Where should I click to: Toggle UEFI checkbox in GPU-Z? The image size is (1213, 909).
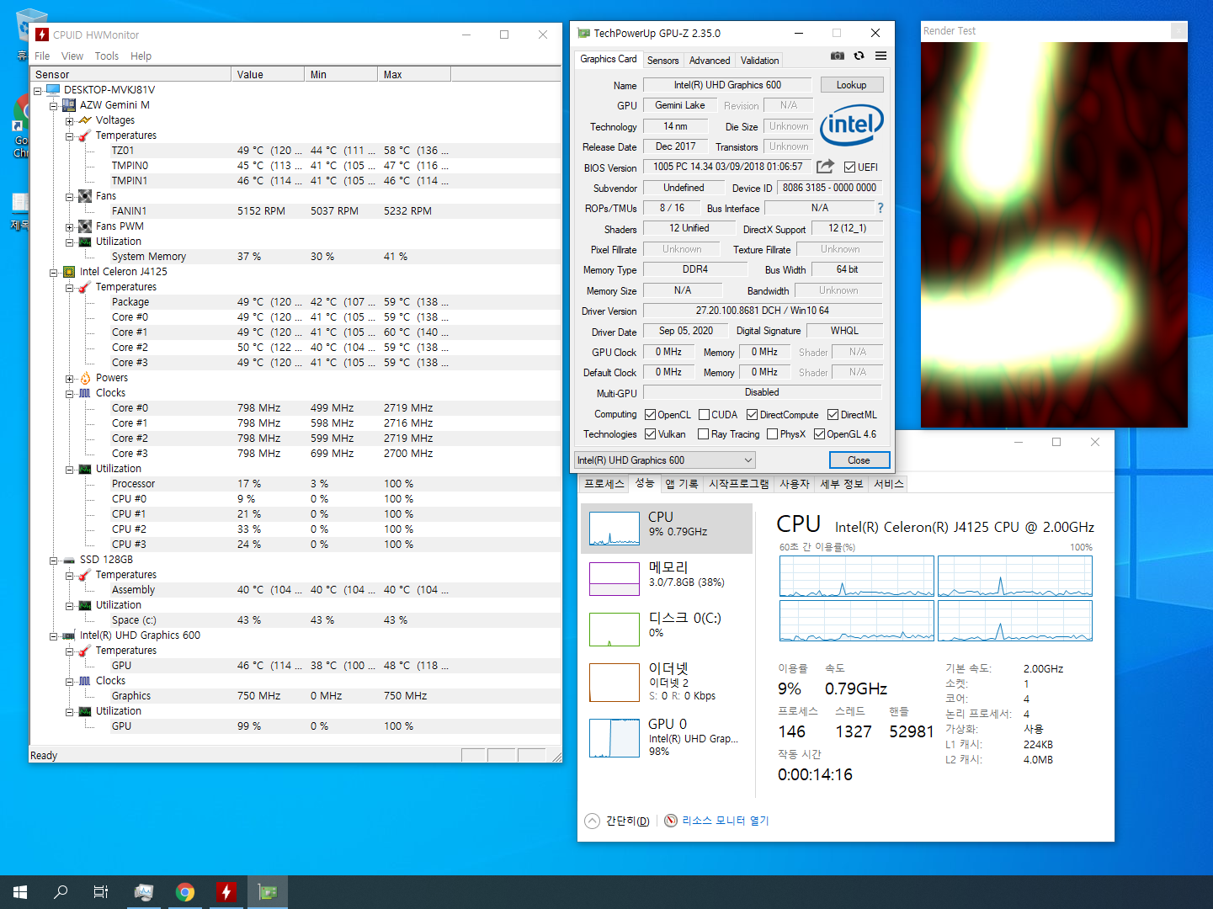click(x=849, y=167)
